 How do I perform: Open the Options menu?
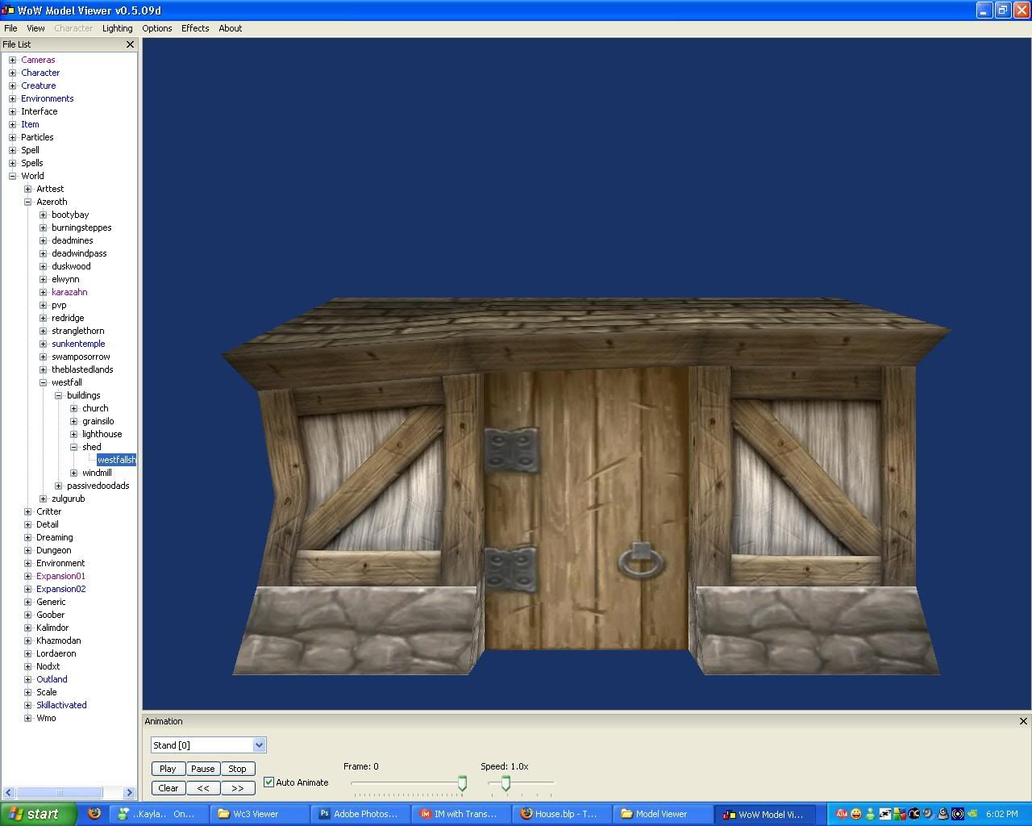click(x=156, y=28)
